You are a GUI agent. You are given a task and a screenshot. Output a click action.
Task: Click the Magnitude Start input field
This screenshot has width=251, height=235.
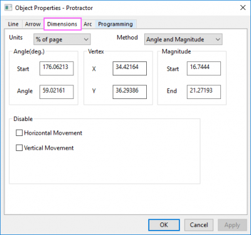tap(204, 68)
